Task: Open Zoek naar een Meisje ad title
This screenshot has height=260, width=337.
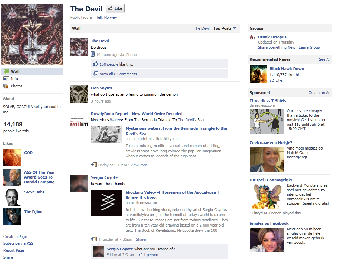Action: [x=271, y=143]
